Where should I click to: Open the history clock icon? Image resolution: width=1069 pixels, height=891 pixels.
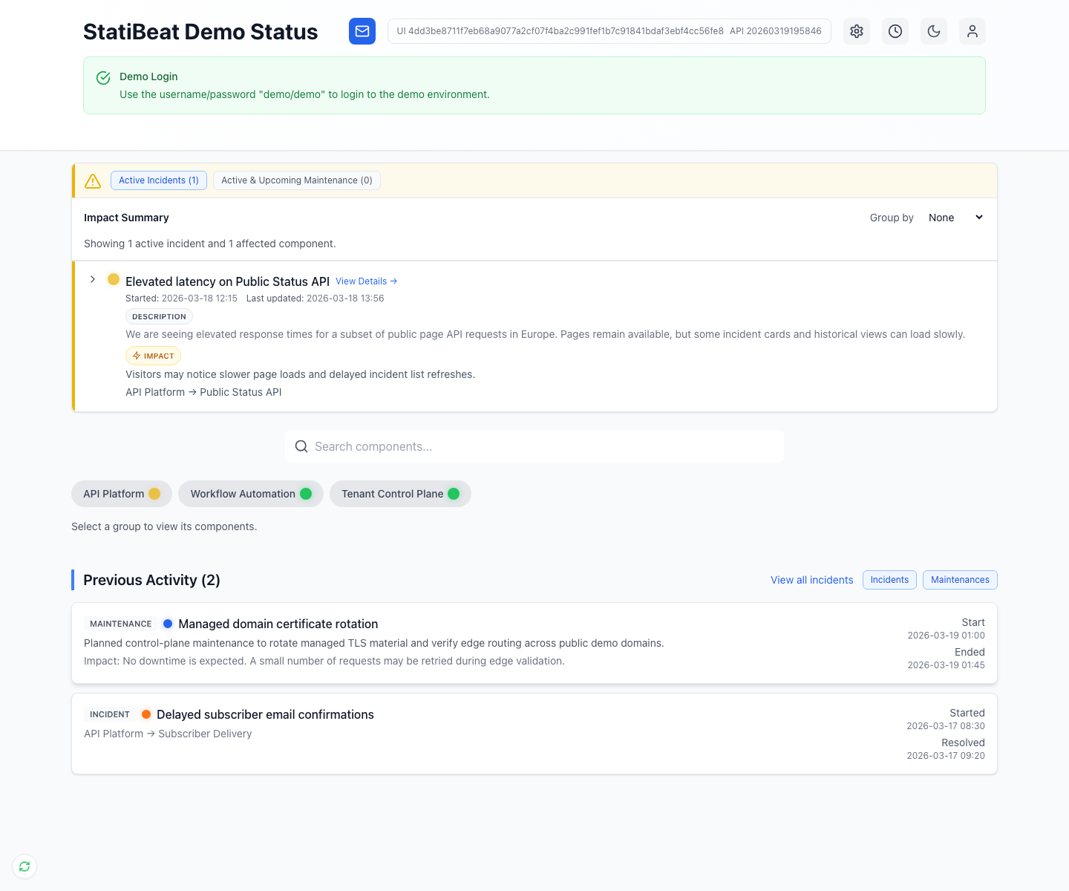click(895, 31)
